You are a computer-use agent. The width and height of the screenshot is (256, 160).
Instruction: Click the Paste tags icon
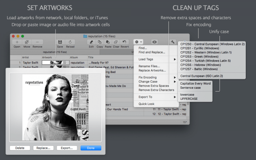[108, 42]
